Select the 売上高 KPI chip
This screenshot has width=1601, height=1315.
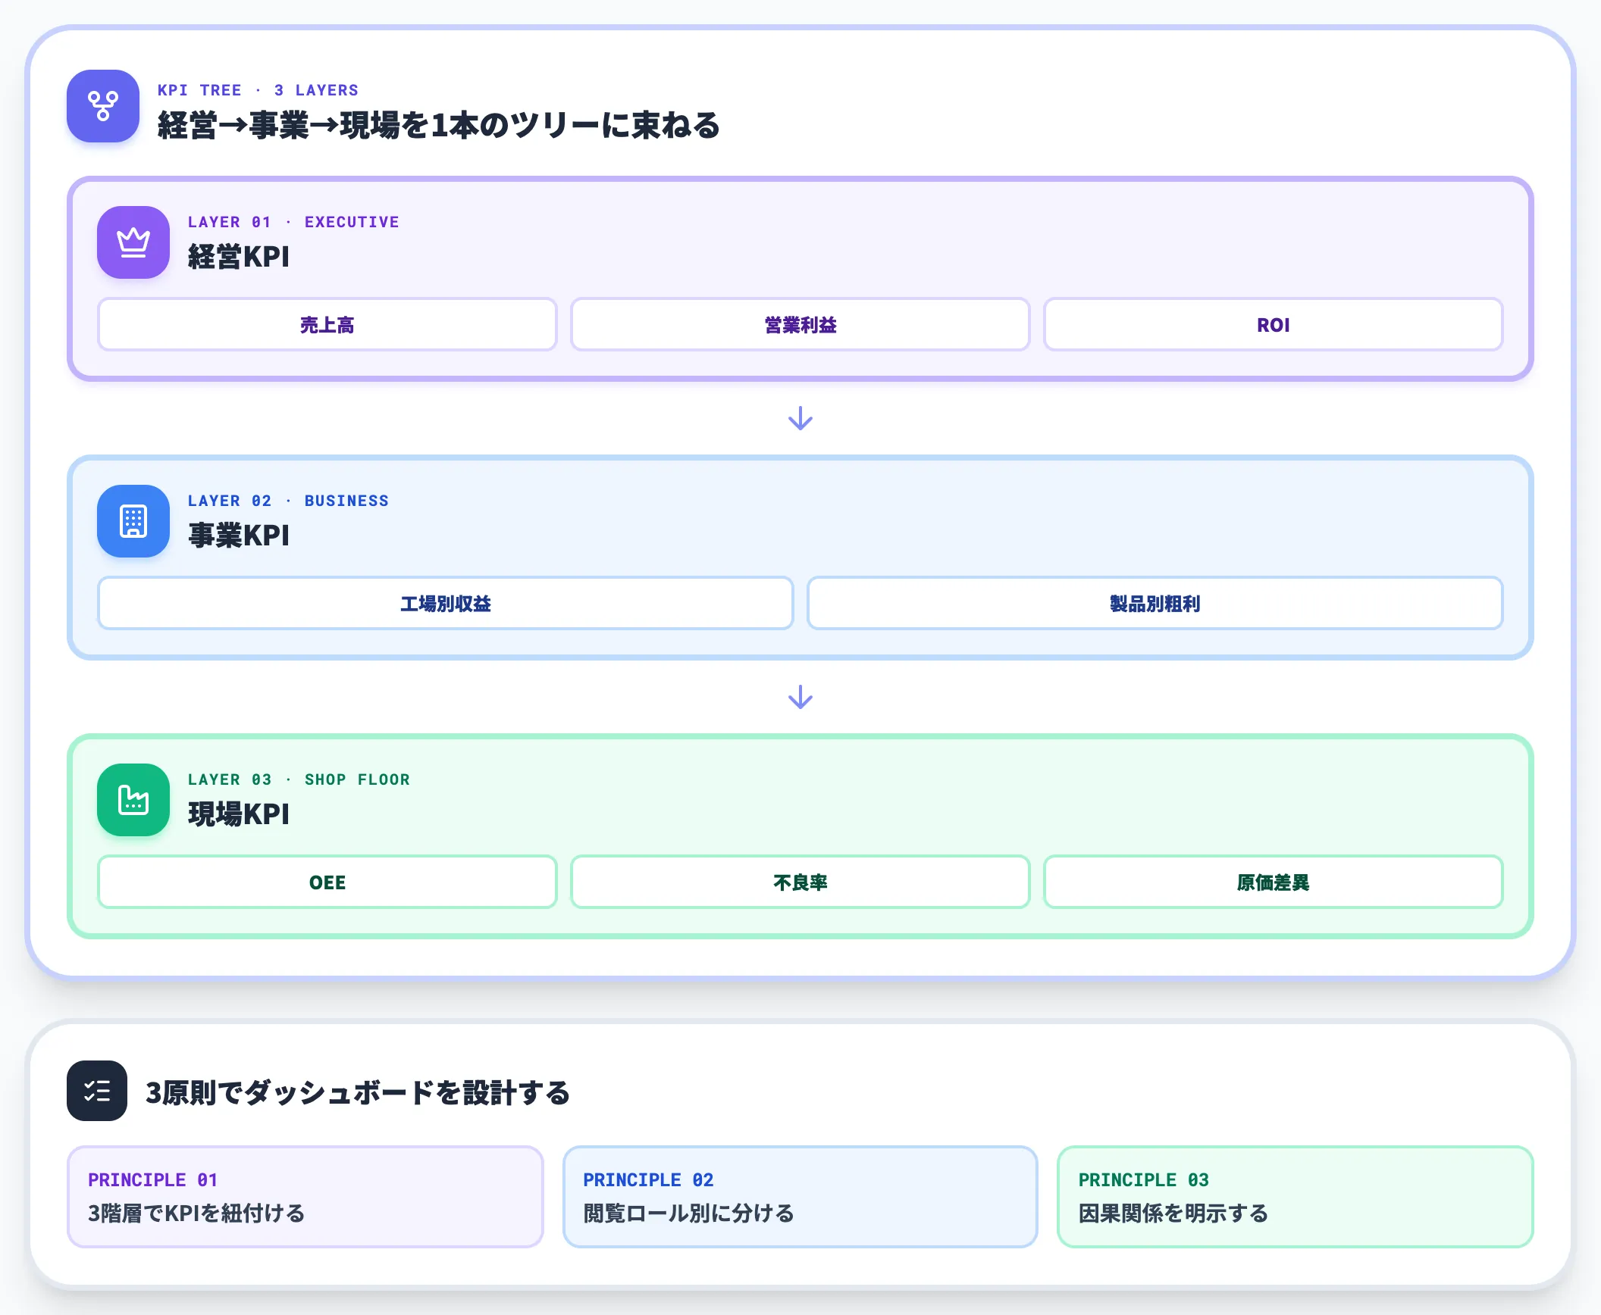click(x=327, y=324)
